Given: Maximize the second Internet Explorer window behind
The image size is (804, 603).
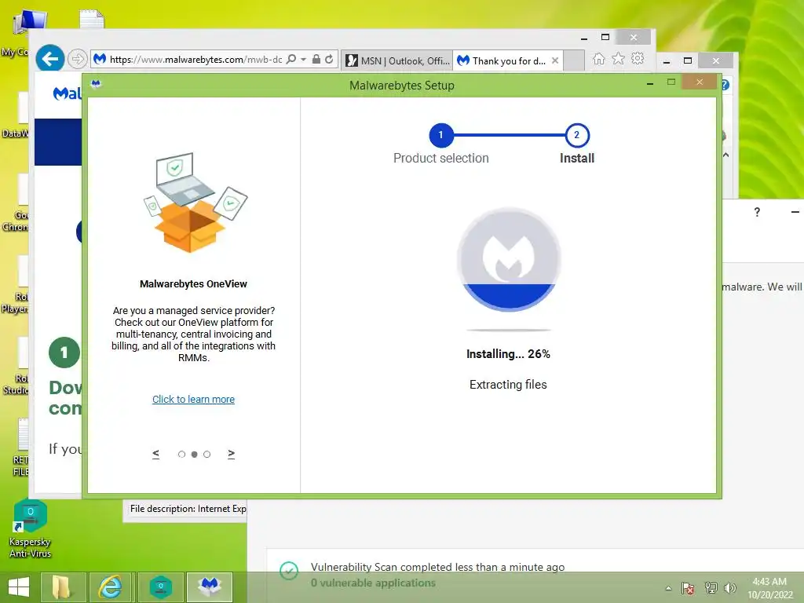Looking at the screenshot, I should (x=688, y=60).
